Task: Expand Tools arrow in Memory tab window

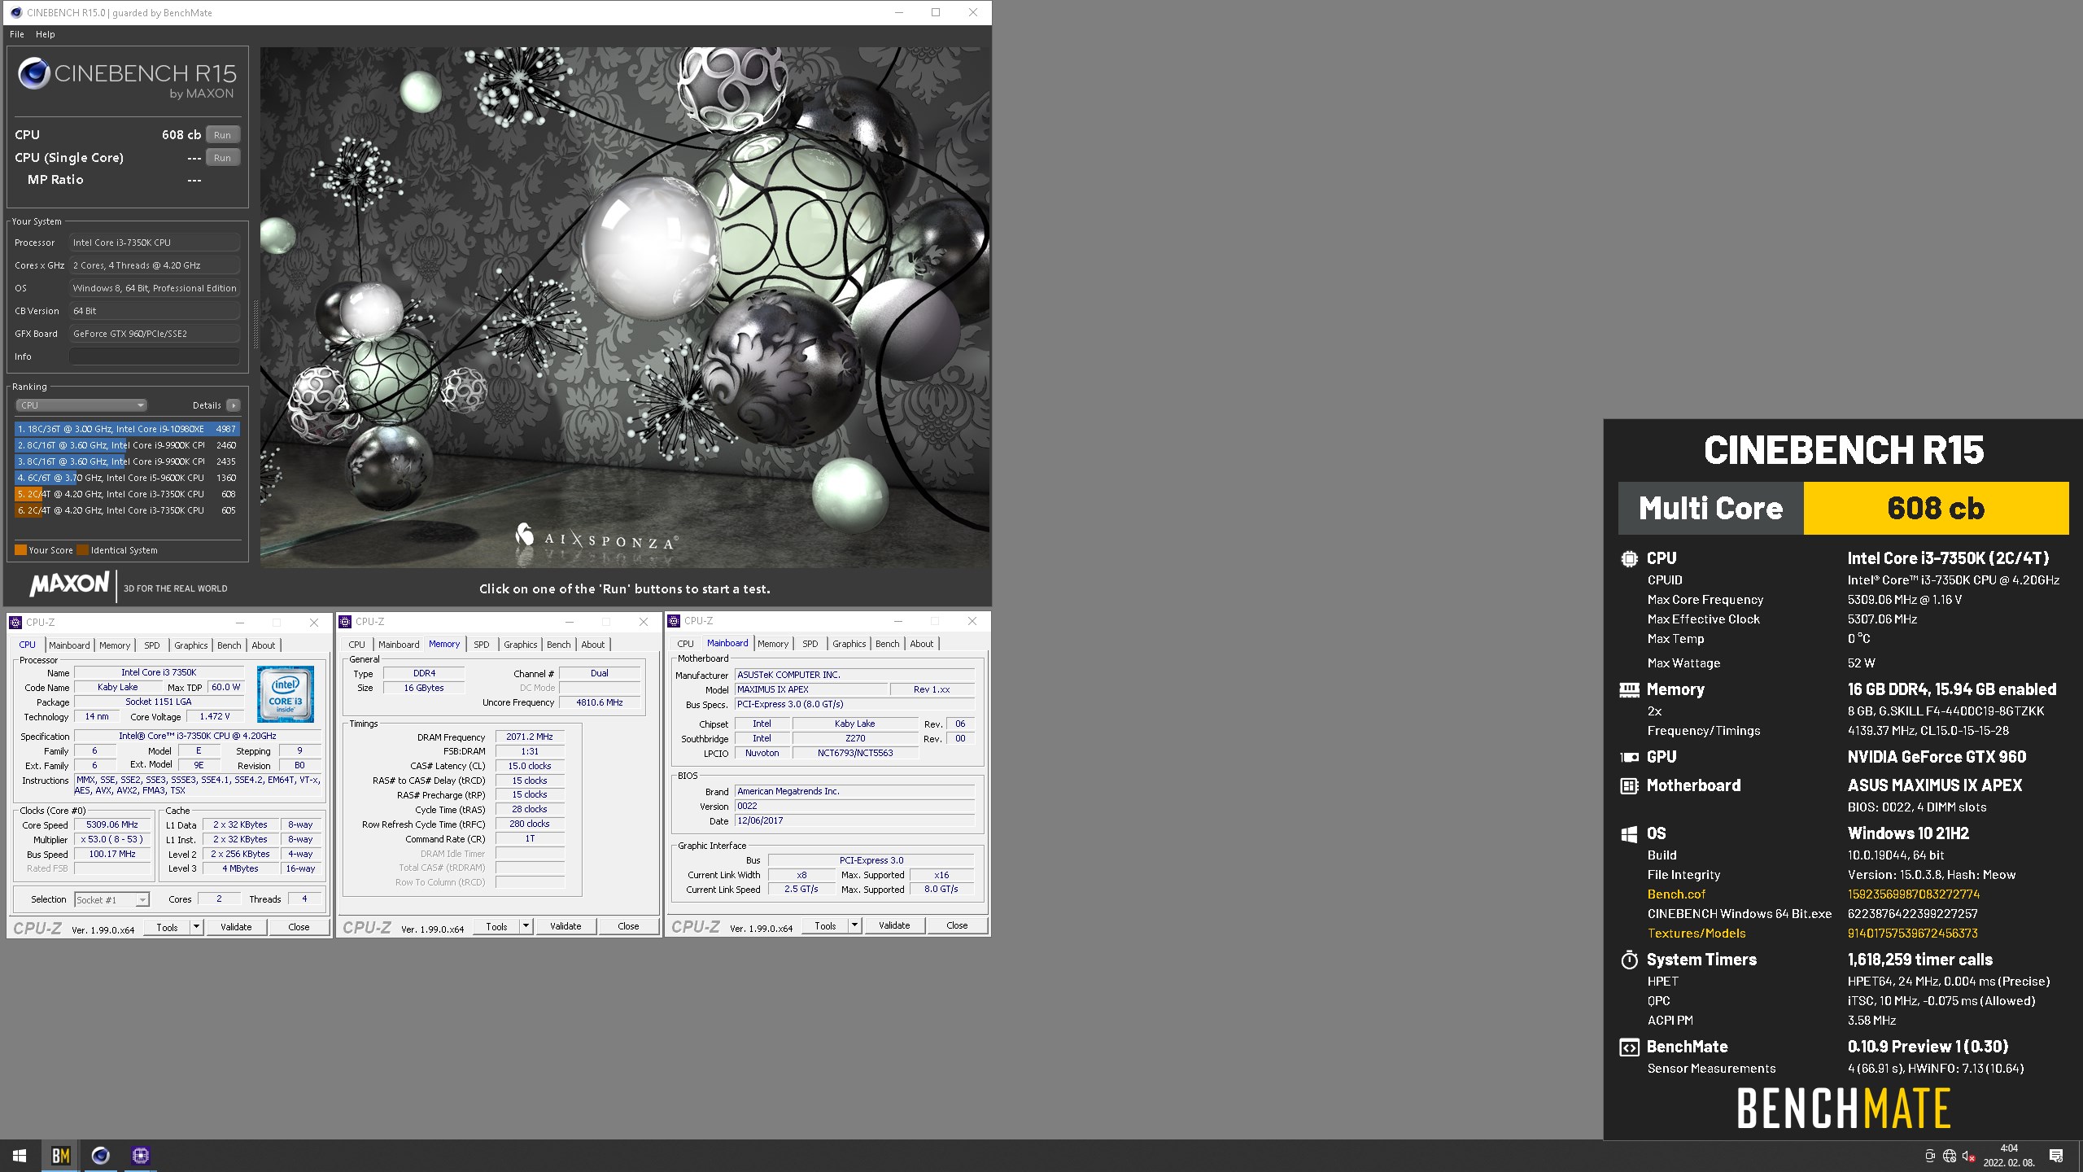Action: tap(526, 926)
